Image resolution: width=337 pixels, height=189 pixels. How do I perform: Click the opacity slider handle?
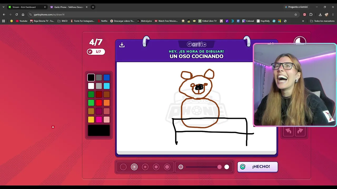click(220, 167)
